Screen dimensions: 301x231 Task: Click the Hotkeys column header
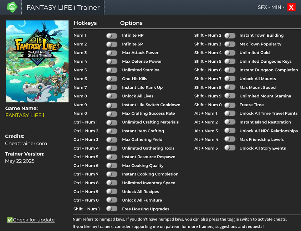pos(85,23)
